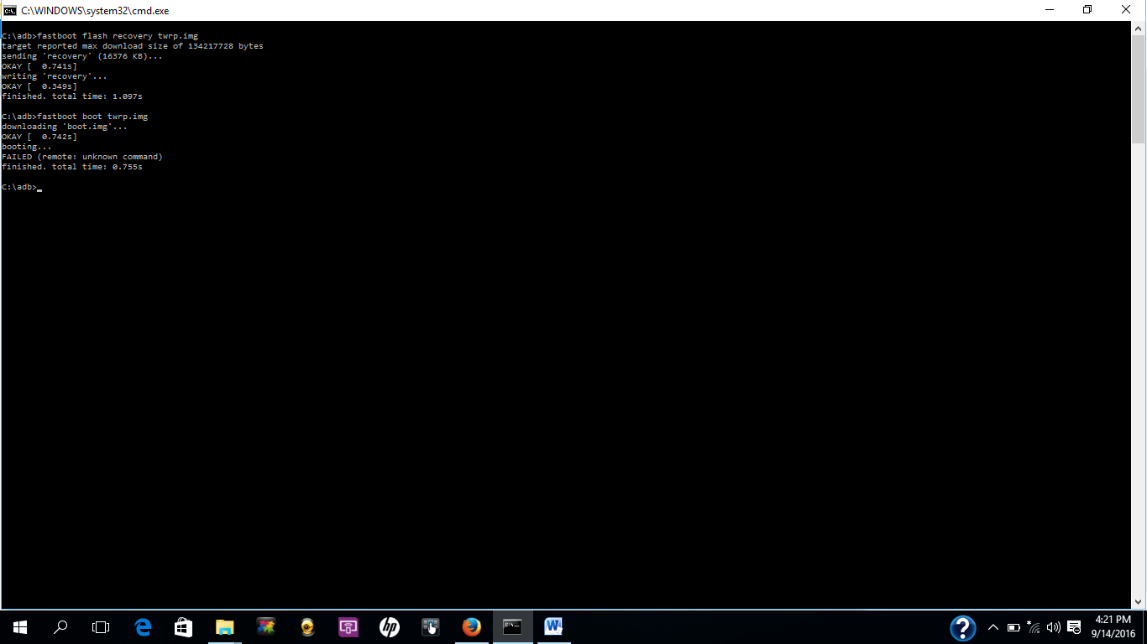Open File Explorer from the taskbar

pyautogui.click(x=224, y=626)
